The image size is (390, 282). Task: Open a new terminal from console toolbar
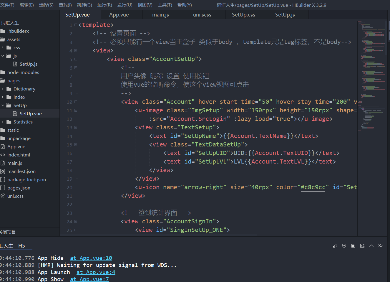point(362,246)
